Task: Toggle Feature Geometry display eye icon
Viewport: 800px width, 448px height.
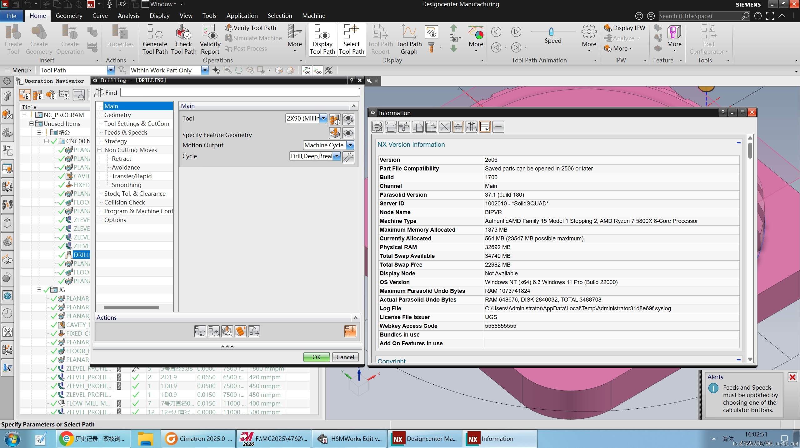Action: click(348, 133)
